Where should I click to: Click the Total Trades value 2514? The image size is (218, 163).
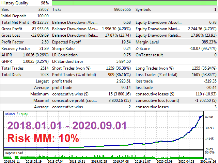point(44,68)
